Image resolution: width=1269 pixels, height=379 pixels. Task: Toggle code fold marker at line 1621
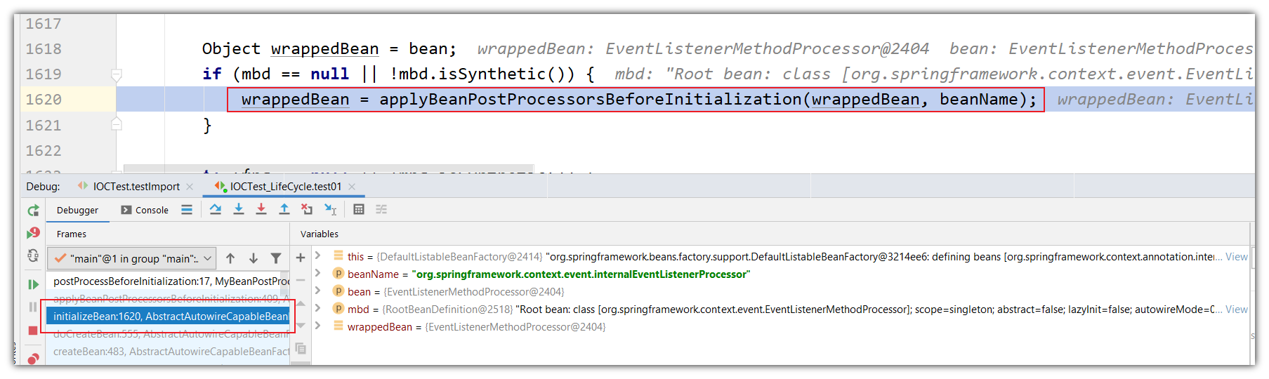click(x=117, y=124)
